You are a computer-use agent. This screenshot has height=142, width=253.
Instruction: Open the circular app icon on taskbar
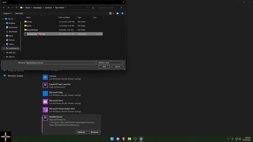coord(135,139)
